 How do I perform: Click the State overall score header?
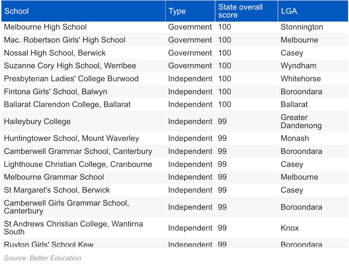click(240, 11)
